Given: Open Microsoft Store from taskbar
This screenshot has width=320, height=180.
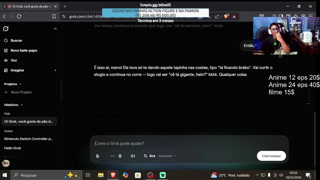Looking at the screenshot, I should [x=138, y=175].
